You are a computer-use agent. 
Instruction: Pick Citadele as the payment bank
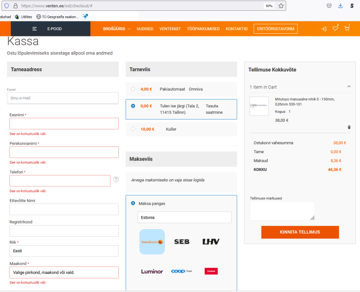point(211,271)
